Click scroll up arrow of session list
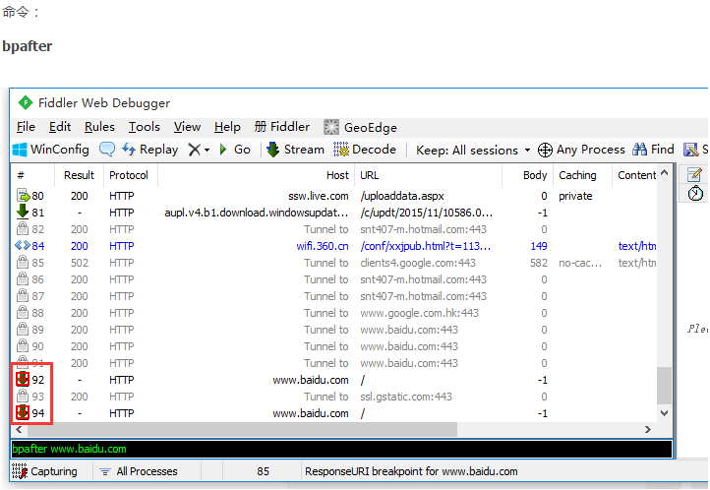 (664, 172)
